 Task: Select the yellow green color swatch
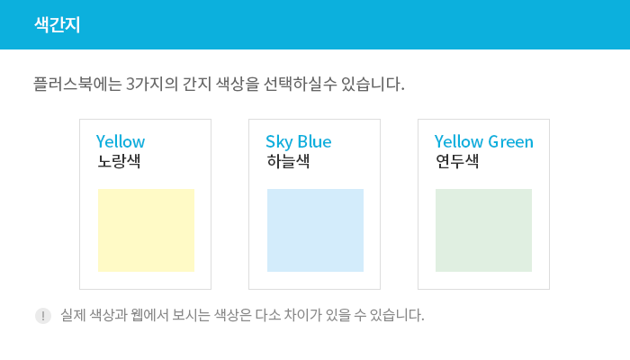click(x=484, y=230)
